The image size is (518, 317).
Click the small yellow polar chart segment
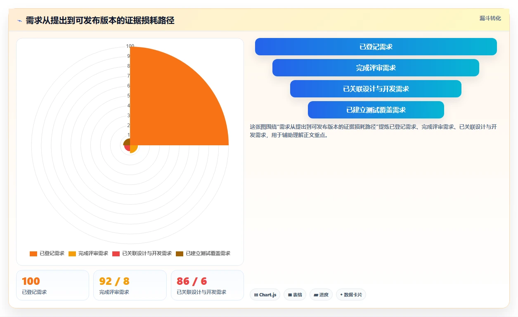[x=133, y=149]
